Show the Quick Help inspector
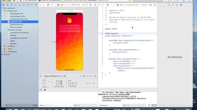Screen dimensions: 197x110 177,5
